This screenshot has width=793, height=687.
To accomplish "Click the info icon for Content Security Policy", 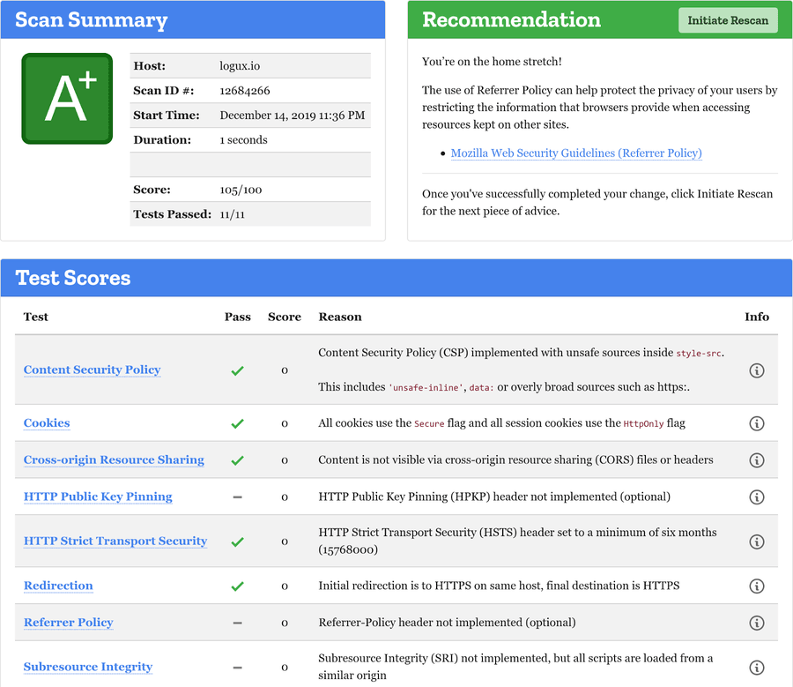I will point(757,370).
